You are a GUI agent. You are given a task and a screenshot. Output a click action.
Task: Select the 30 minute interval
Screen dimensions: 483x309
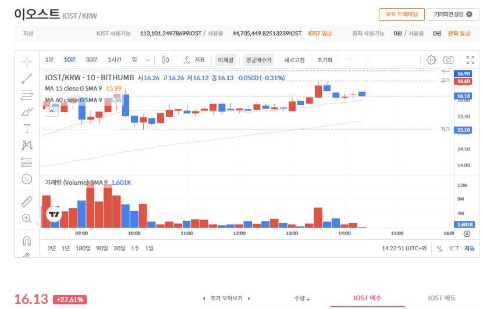coord(91,60)
